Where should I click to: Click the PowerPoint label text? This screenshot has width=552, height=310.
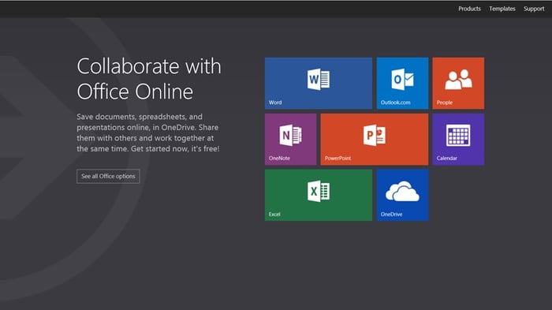tap(338, 159)
